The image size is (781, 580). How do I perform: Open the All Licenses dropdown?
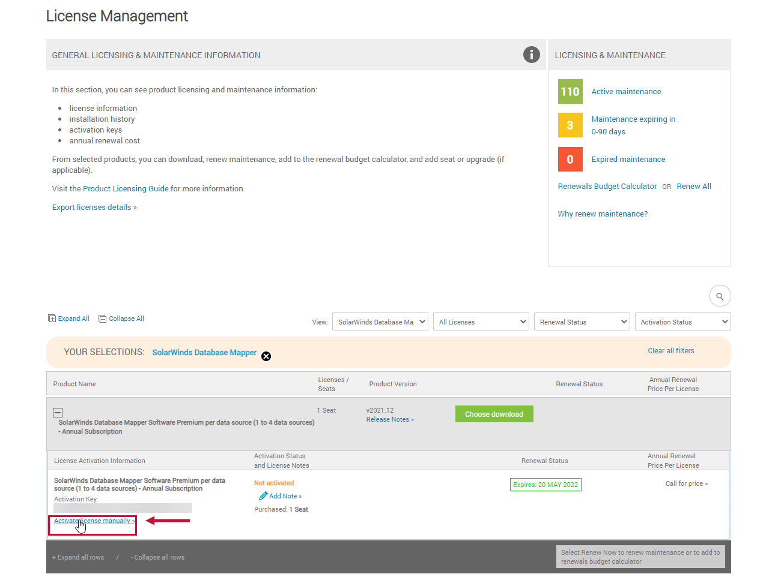[481, 321]
